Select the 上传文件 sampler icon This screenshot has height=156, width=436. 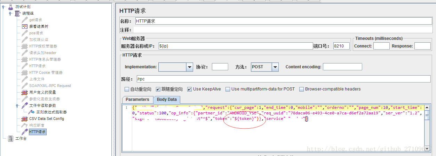tap(24, 79)
